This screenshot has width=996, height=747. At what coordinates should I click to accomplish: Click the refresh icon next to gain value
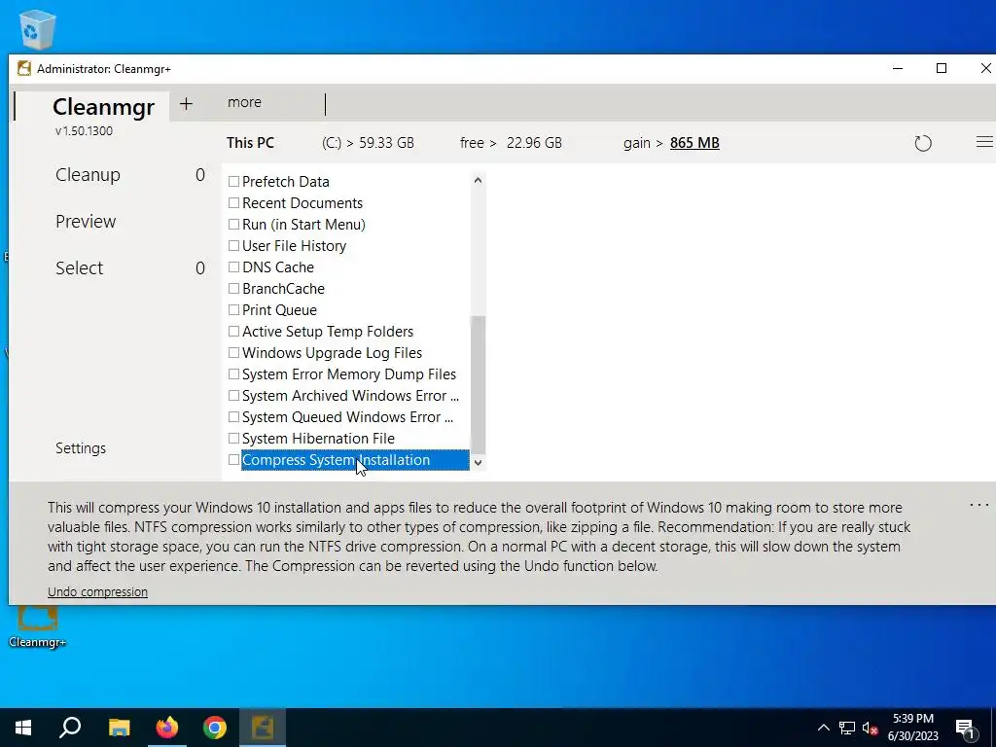(x=923, y=143)
